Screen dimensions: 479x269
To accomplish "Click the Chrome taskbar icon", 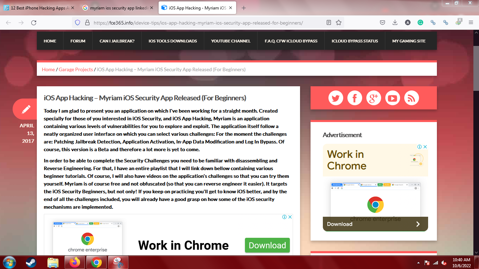I will click(97, 262).
